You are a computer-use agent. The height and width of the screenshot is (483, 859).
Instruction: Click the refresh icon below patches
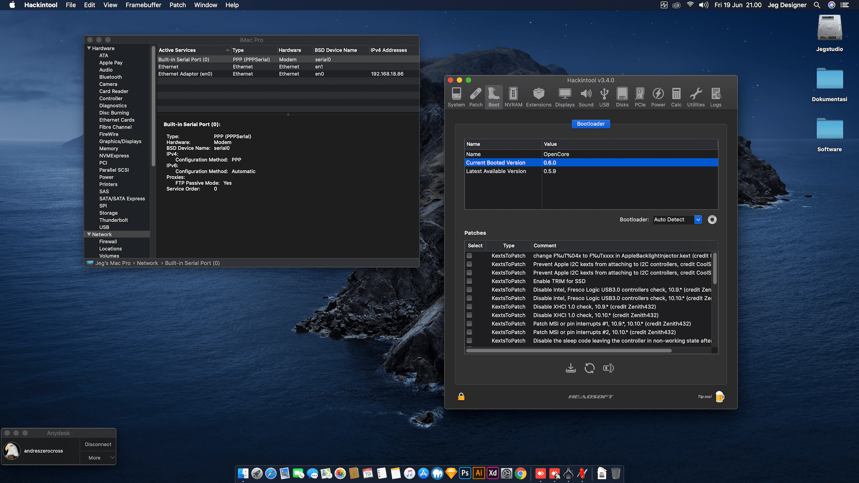pos(590,368)
